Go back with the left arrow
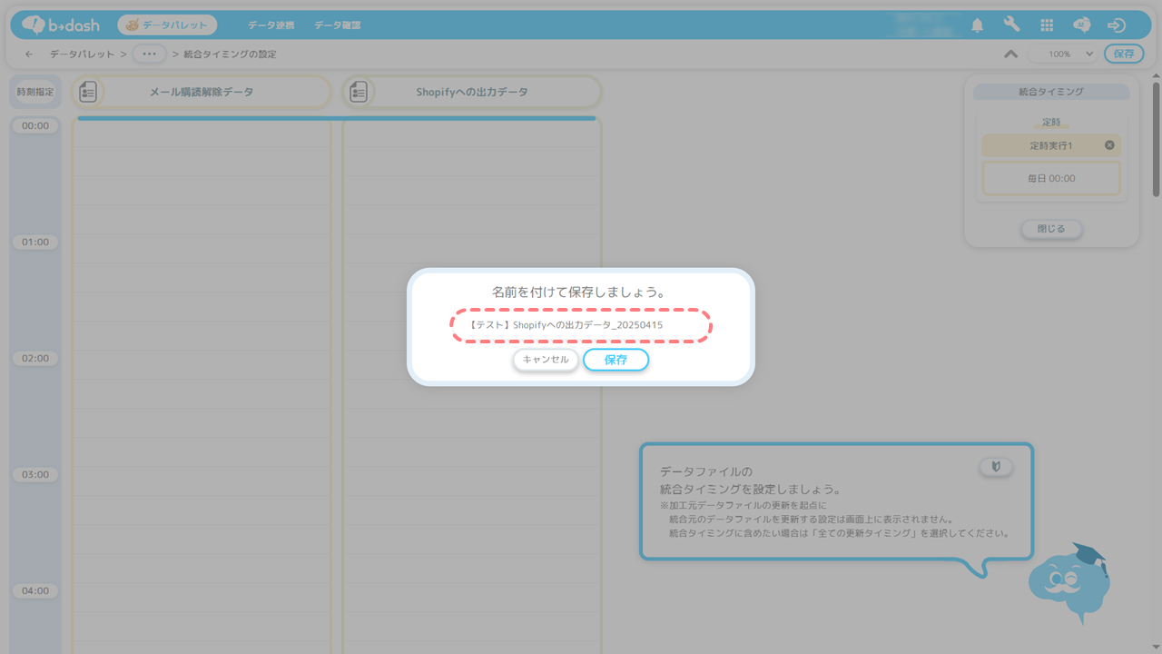The image size is (1162, 654). [x=29, y=54]
